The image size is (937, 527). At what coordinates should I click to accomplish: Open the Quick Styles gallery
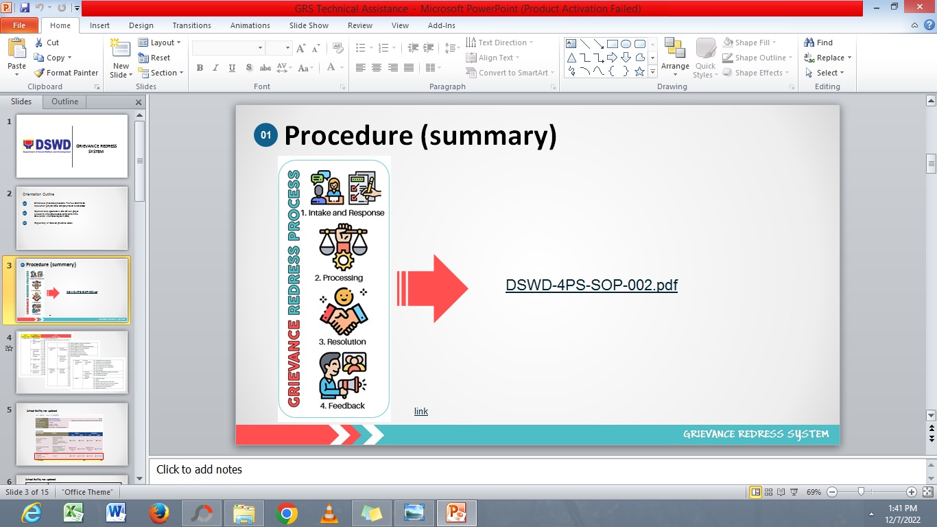(706, 58)
